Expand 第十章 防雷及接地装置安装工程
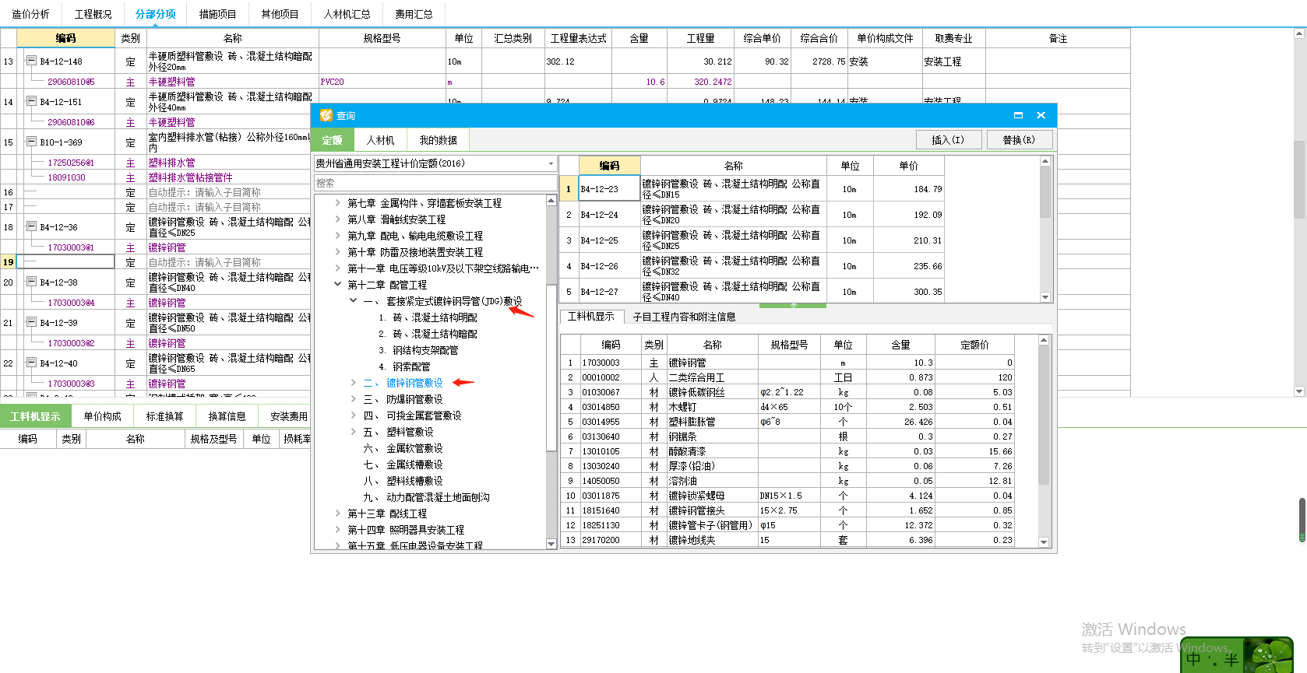The height and width of the screenshot is (673, 1307). click(337, 252)
